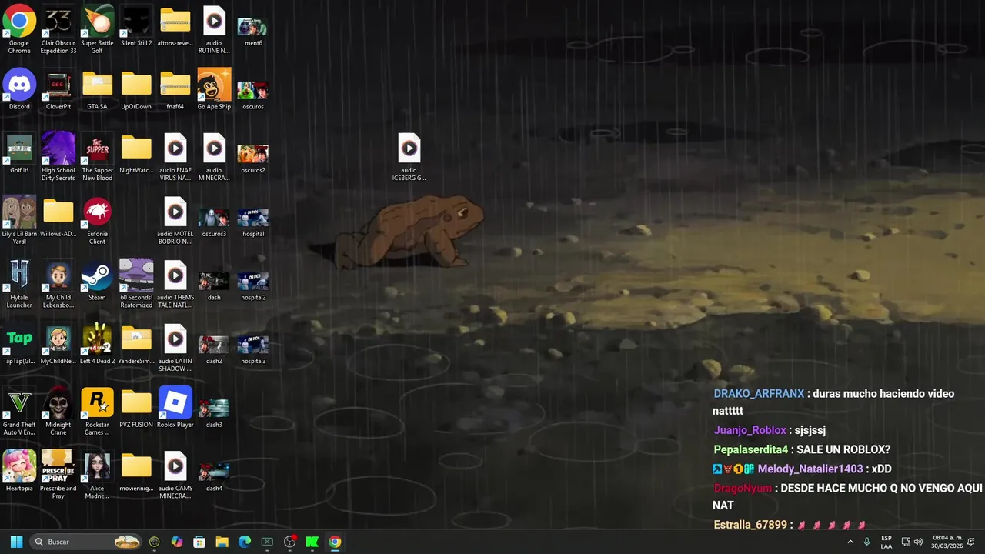Open File Explorer from the taskbar
Image resolution: width=985 pixels, height=554 pixels.
click(x=222, y=542)
